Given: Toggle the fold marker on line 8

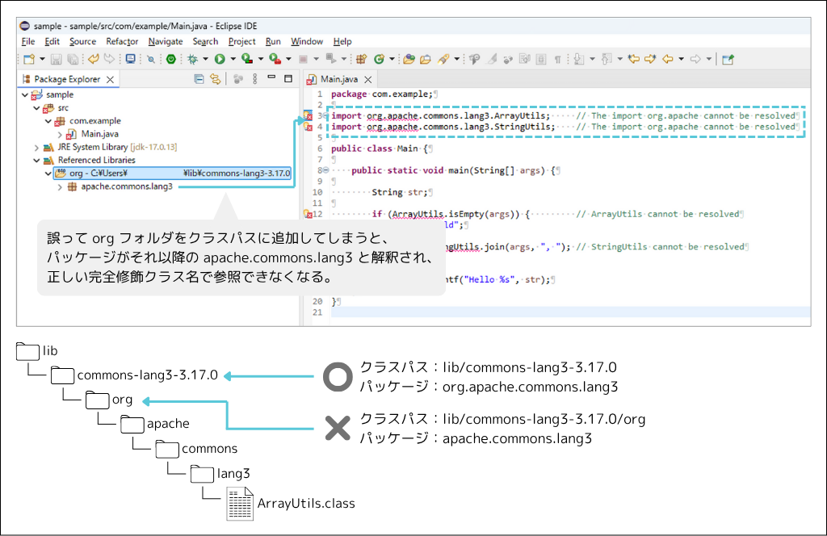Looking at the screenshot, I should (x=326, y=170).
